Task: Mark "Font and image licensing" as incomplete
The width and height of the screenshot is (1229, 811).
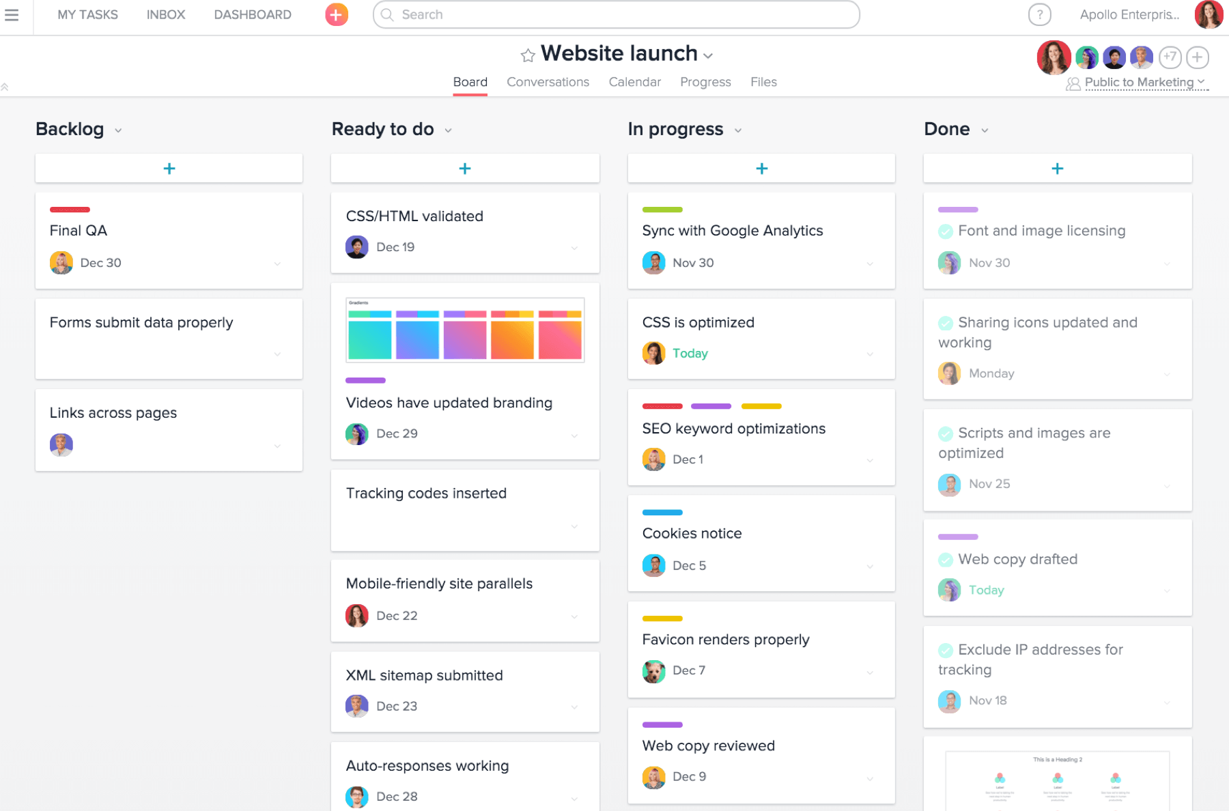Action: [x=946, y=231]
